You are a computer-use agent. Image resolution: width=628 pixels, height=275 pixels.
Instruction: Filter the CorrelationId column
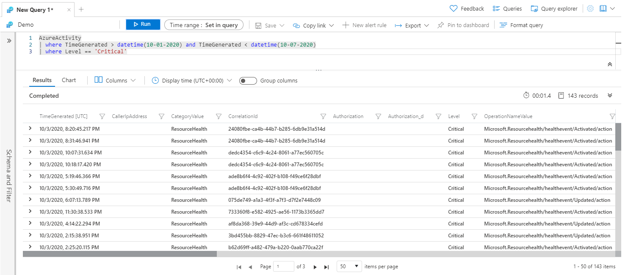tap(323, 116)
